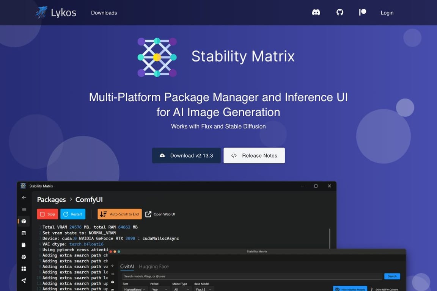The image size is (437, 291).
Task: Click the green zoom dot on macOS window
Action: point(119,252)
